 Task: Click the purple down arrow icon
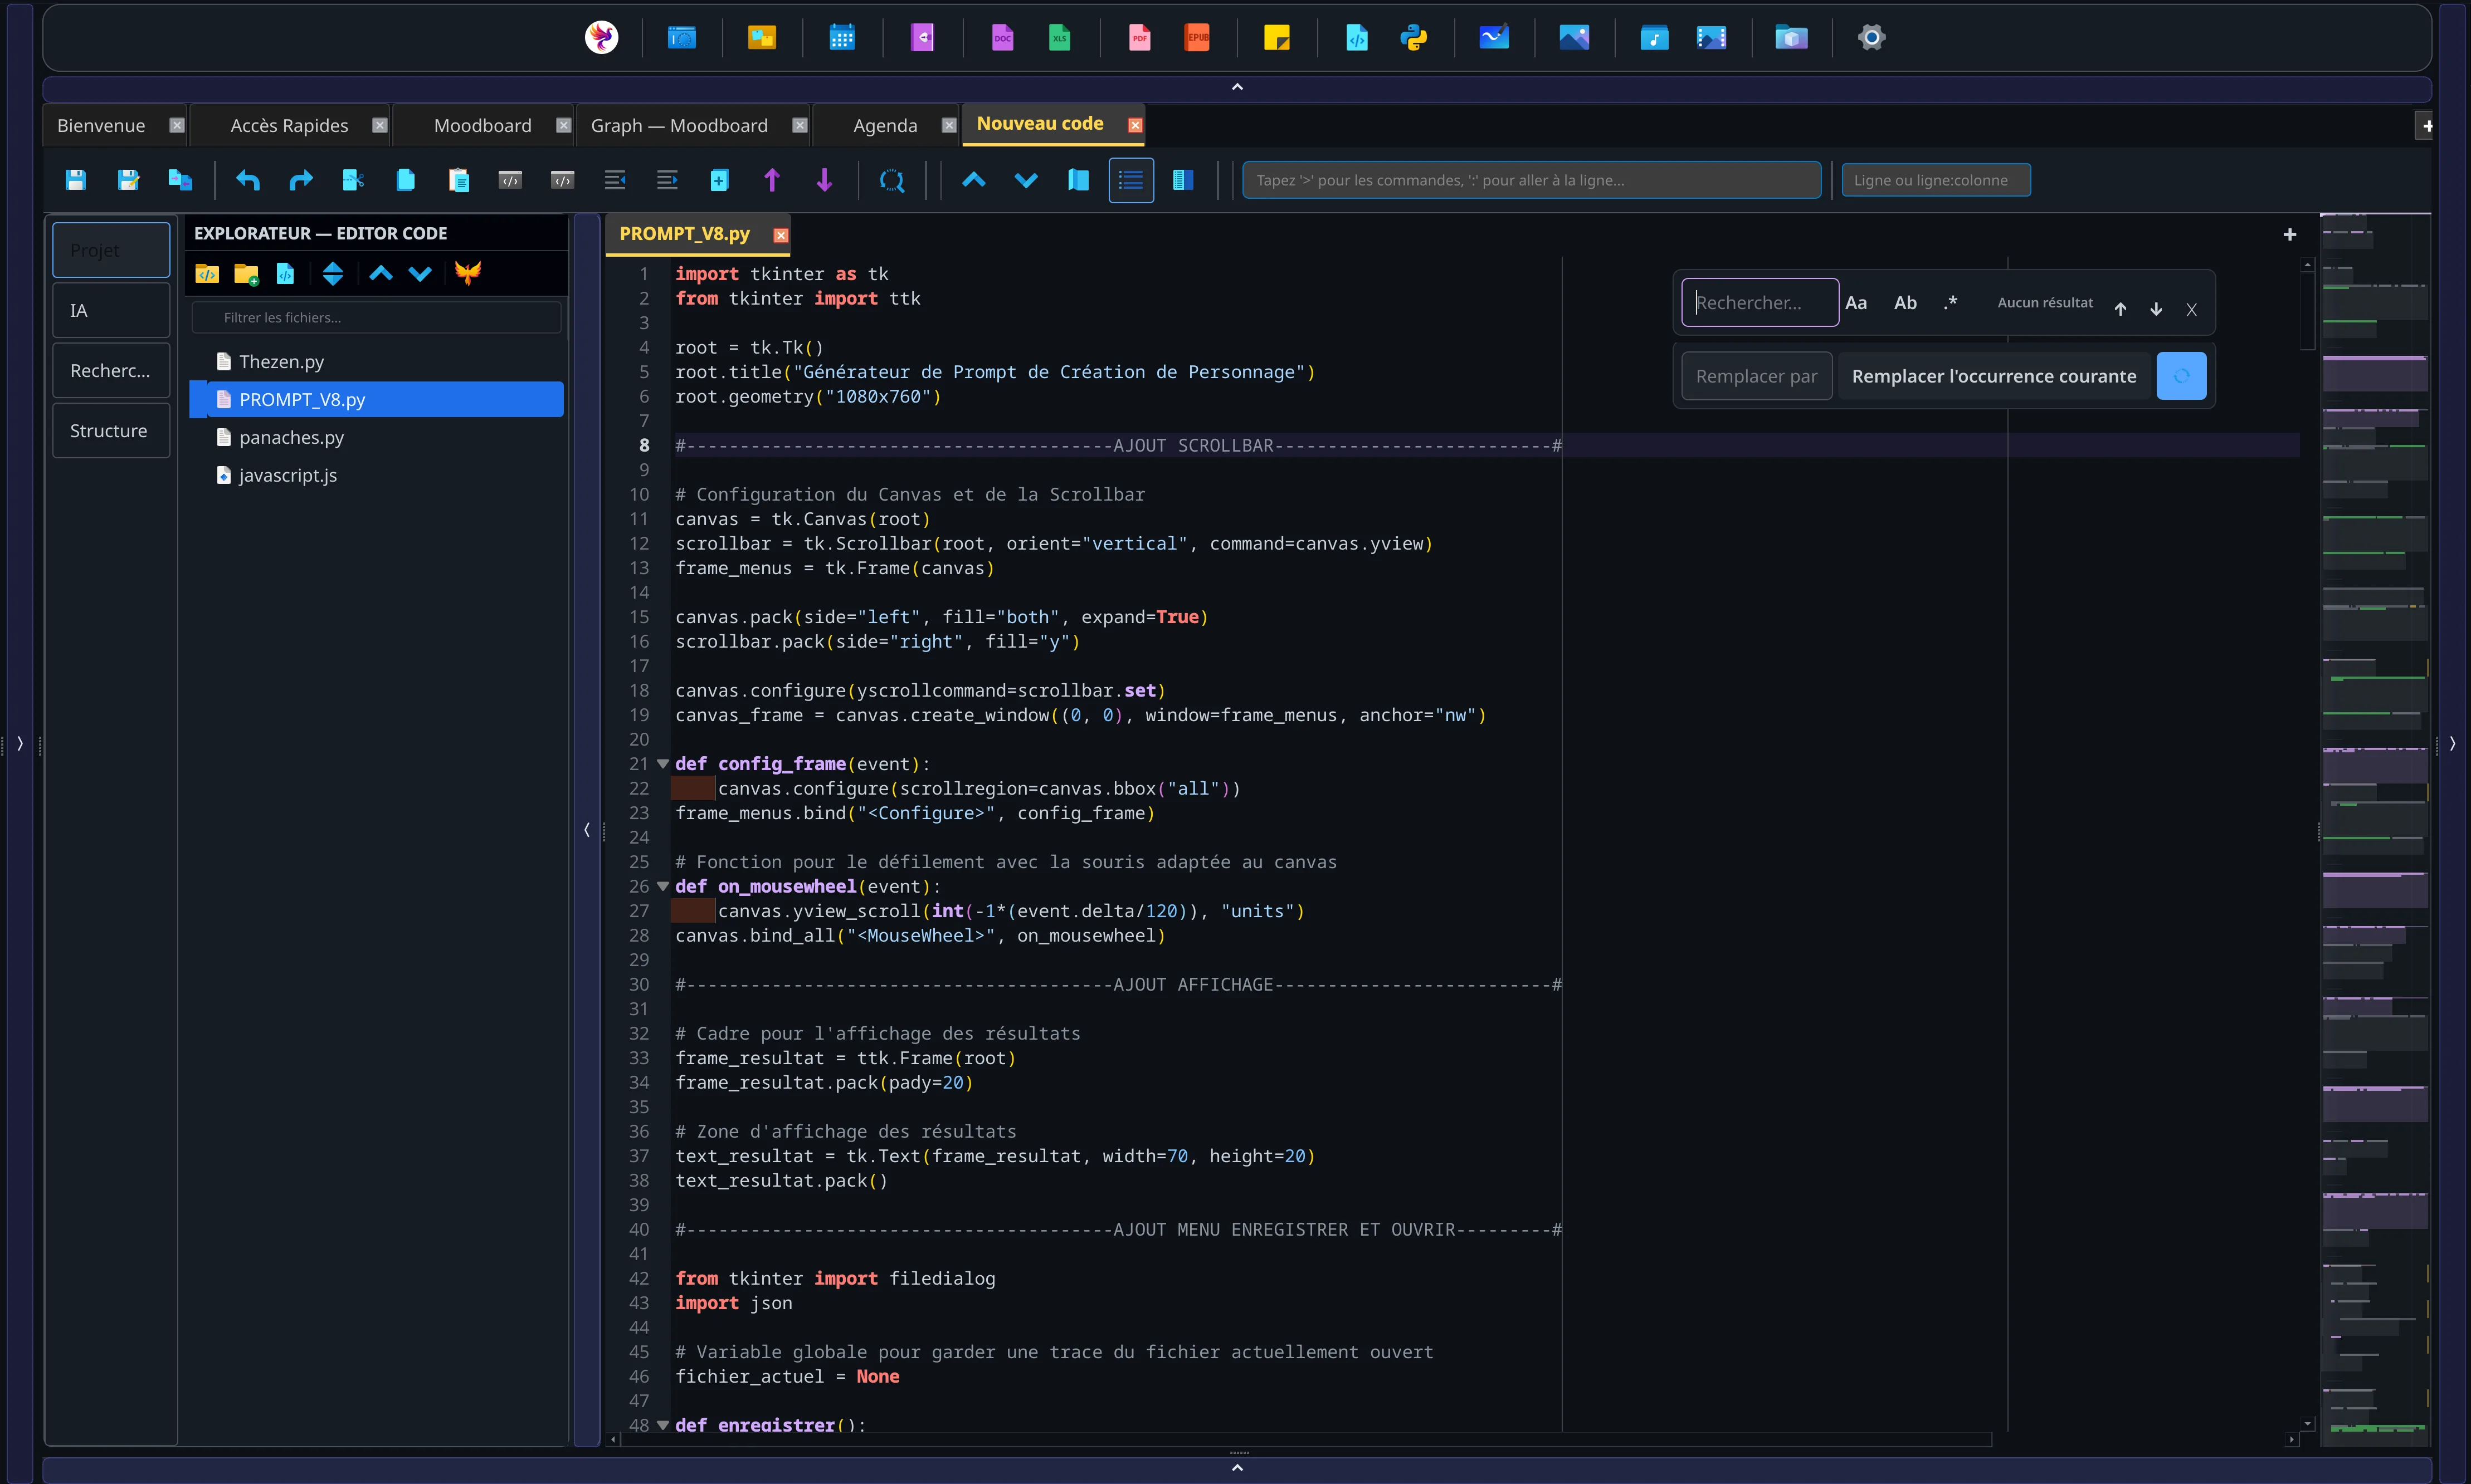pos(825,180)
